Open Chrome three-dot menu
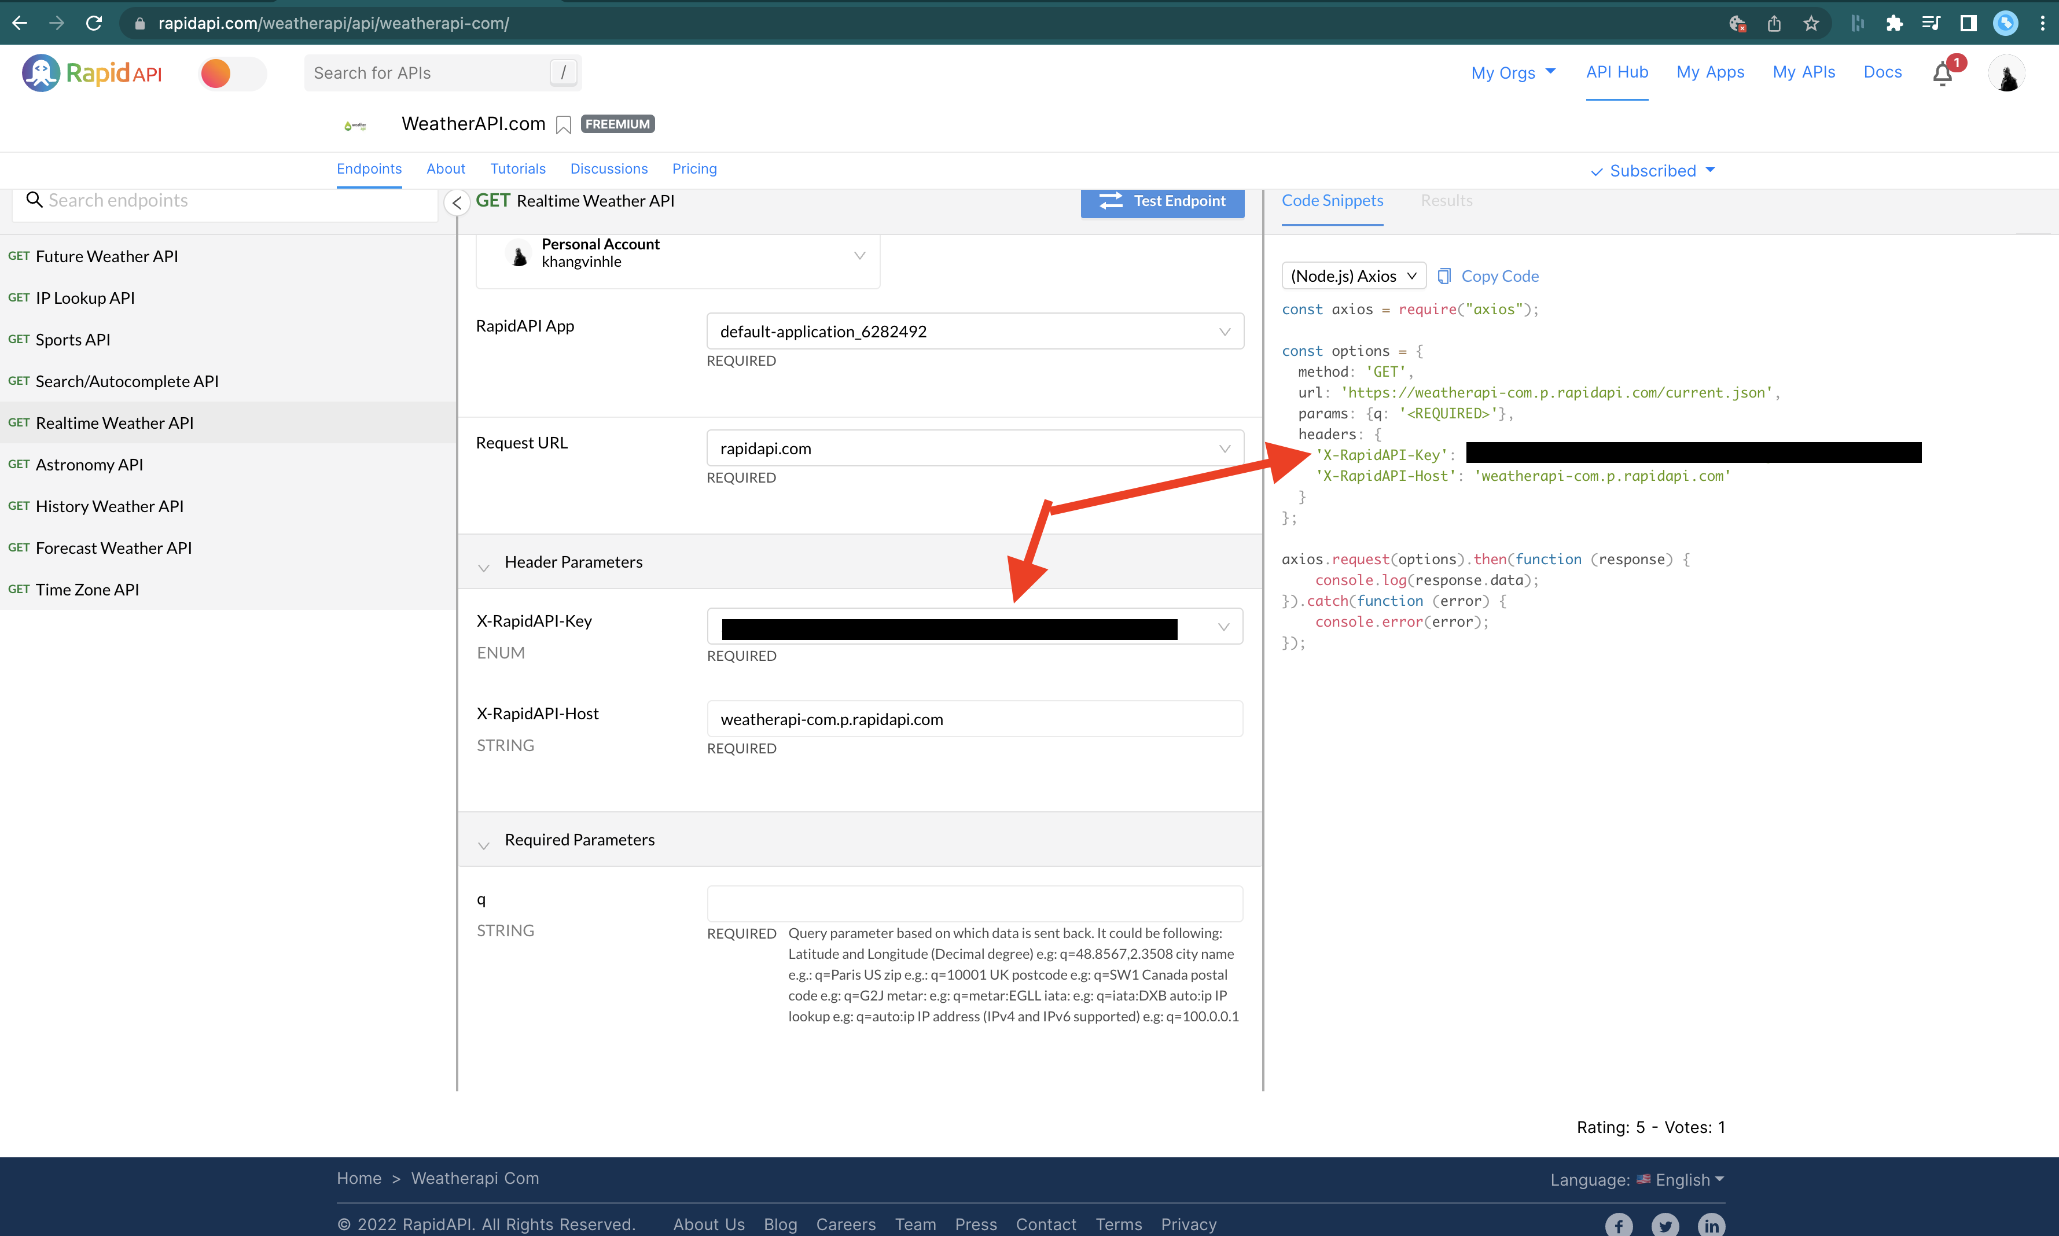This screenshot has width=2059, height=1236. (x=2042, y=23)
